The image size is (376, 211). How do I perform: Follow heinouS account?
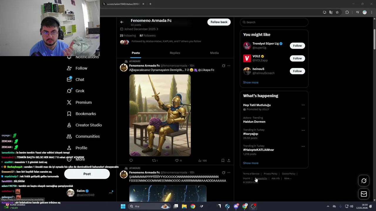[x=297, y=71]
